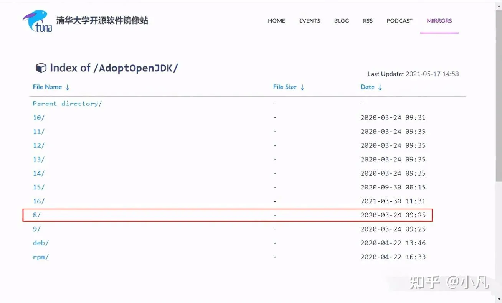This screenshot has width=502, height=303.
Task: Sort by Date column
Action: [x=371, y=87]
